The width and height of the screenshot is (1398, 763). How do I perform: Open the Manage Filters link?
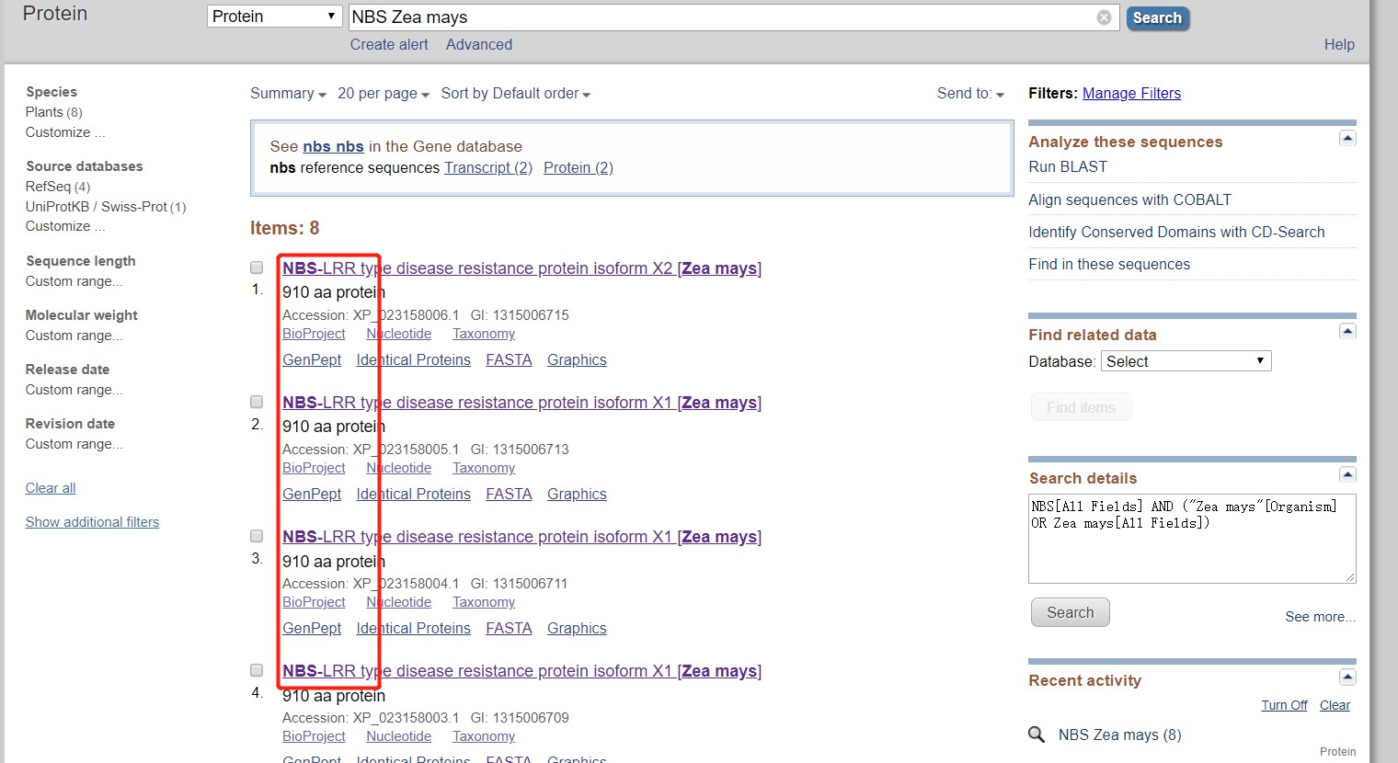[1131, 93]
